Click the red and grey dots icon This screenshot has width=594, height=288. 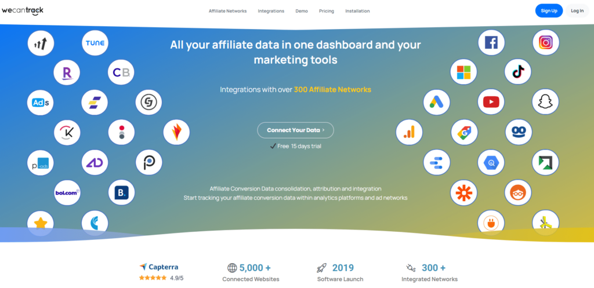pos(122,133)
